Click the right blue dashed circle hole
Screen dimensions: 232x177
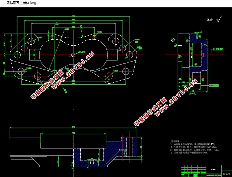pyautogui.click(x=123, y=48)
